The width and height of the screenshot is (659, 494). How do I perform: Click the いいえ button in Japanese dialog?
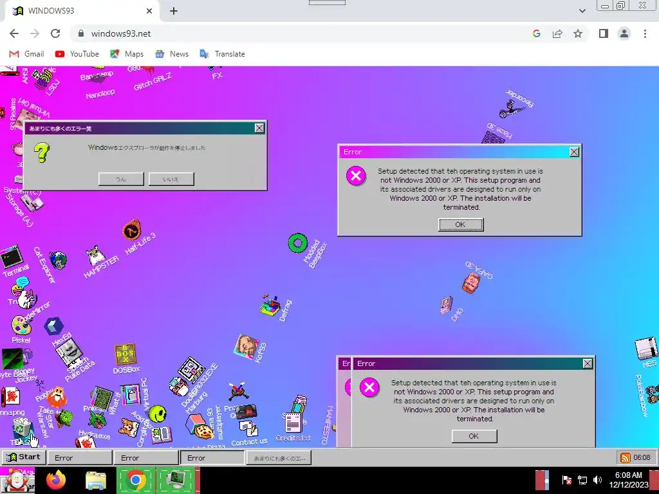pos(171,179)
